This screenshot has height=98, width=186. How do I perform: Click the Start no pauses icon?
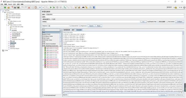54,7
